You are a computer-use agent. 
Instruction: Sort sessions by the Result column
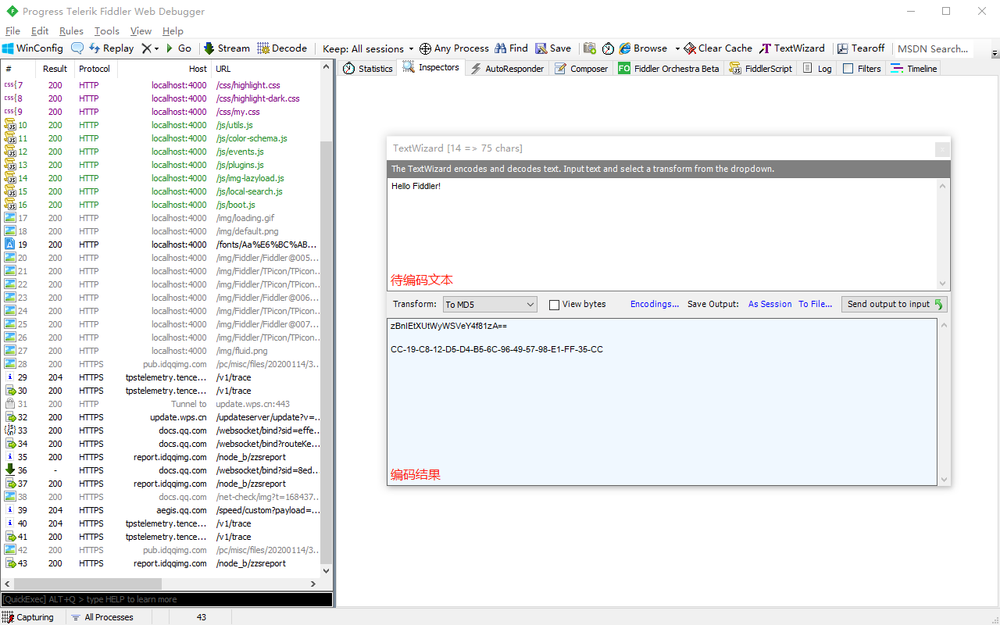[55, 69]
